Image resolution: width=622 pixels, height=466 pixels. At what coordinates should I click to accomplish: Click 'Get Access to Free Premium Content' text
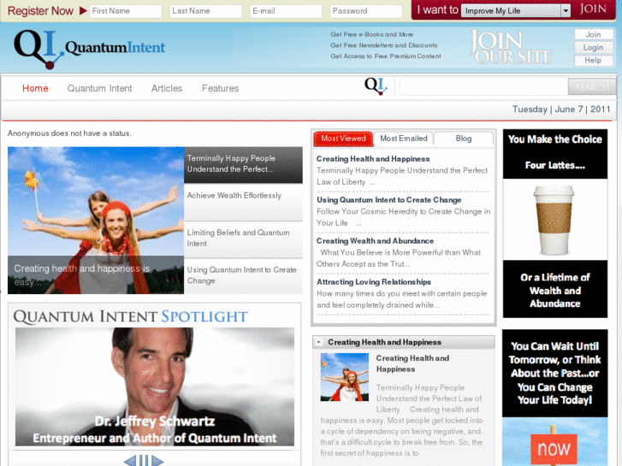(386, 56)
